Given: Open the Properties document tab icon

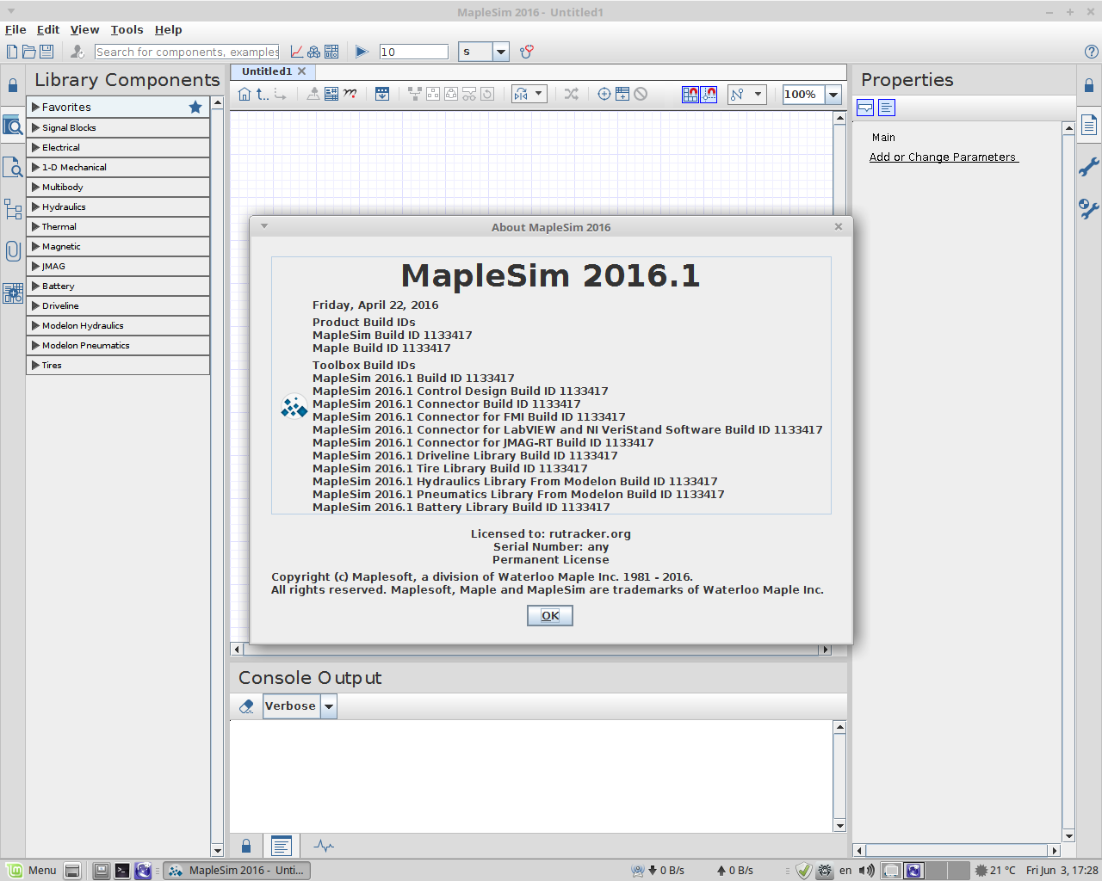Looking at the screenshot, I should tap(1089, 126).
